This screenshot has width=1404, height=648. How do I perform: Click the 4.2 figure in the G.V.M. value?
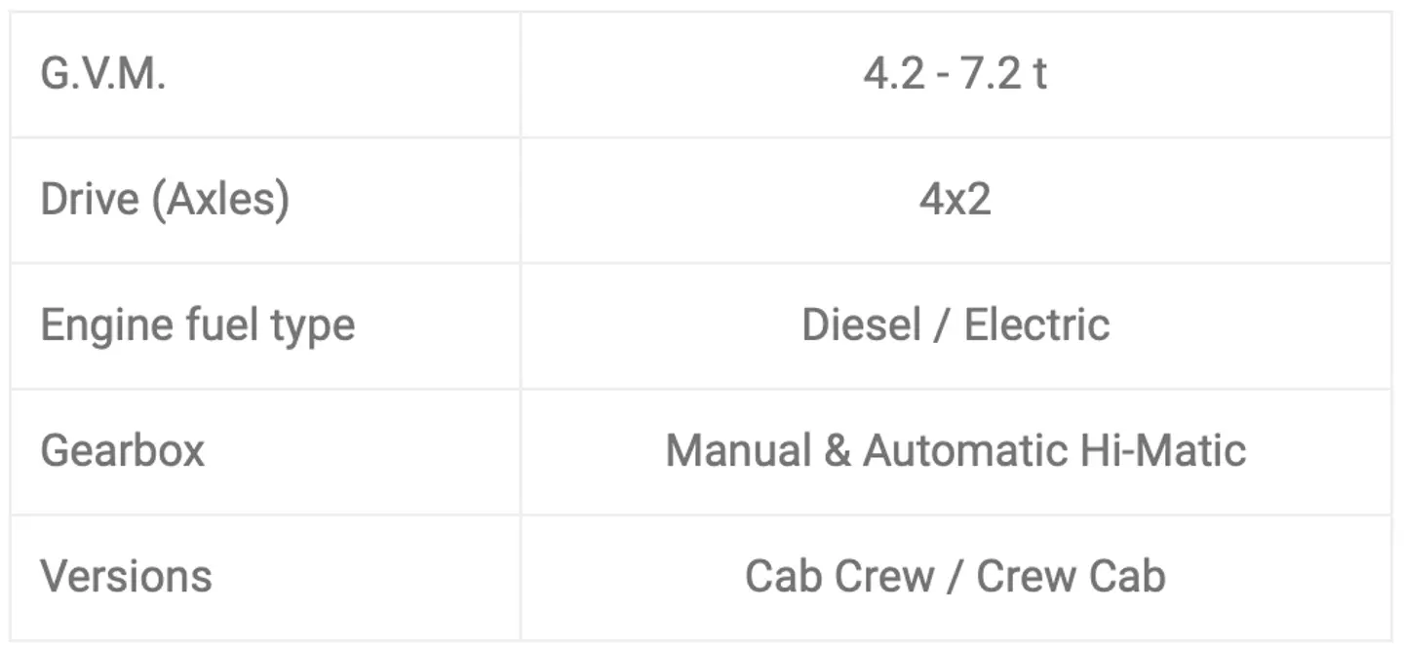pos(893,75)
